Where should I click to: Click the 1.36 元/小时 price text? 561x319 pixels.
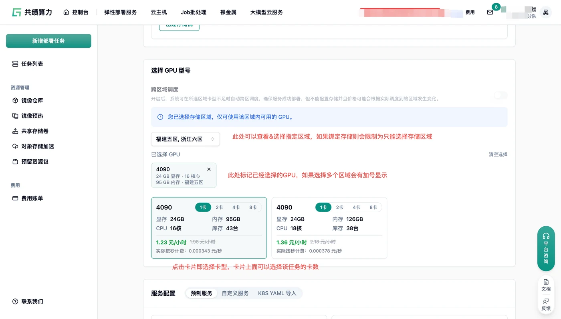292,242
